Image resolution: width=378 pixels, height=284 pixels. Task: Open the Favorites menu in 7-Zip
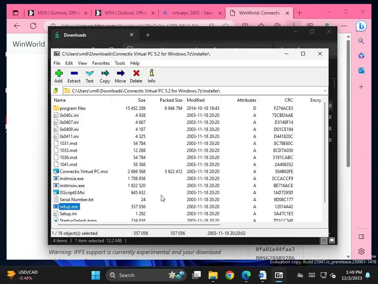101,63
